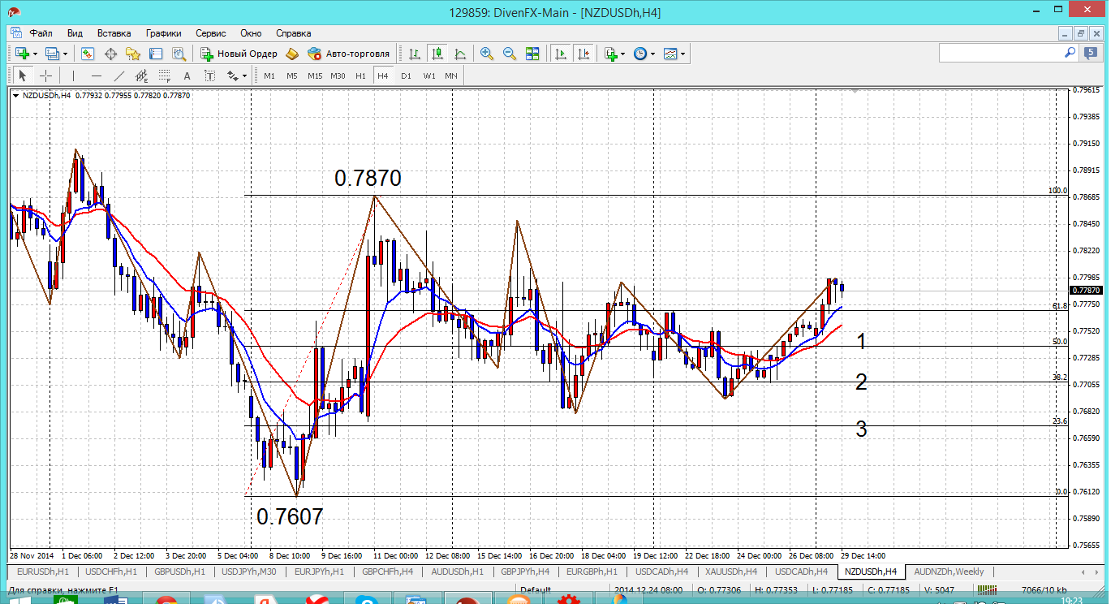Screen dimensions: 1111x604
Task: Click the zoom in magnifier icon
Action: point(487,54)
